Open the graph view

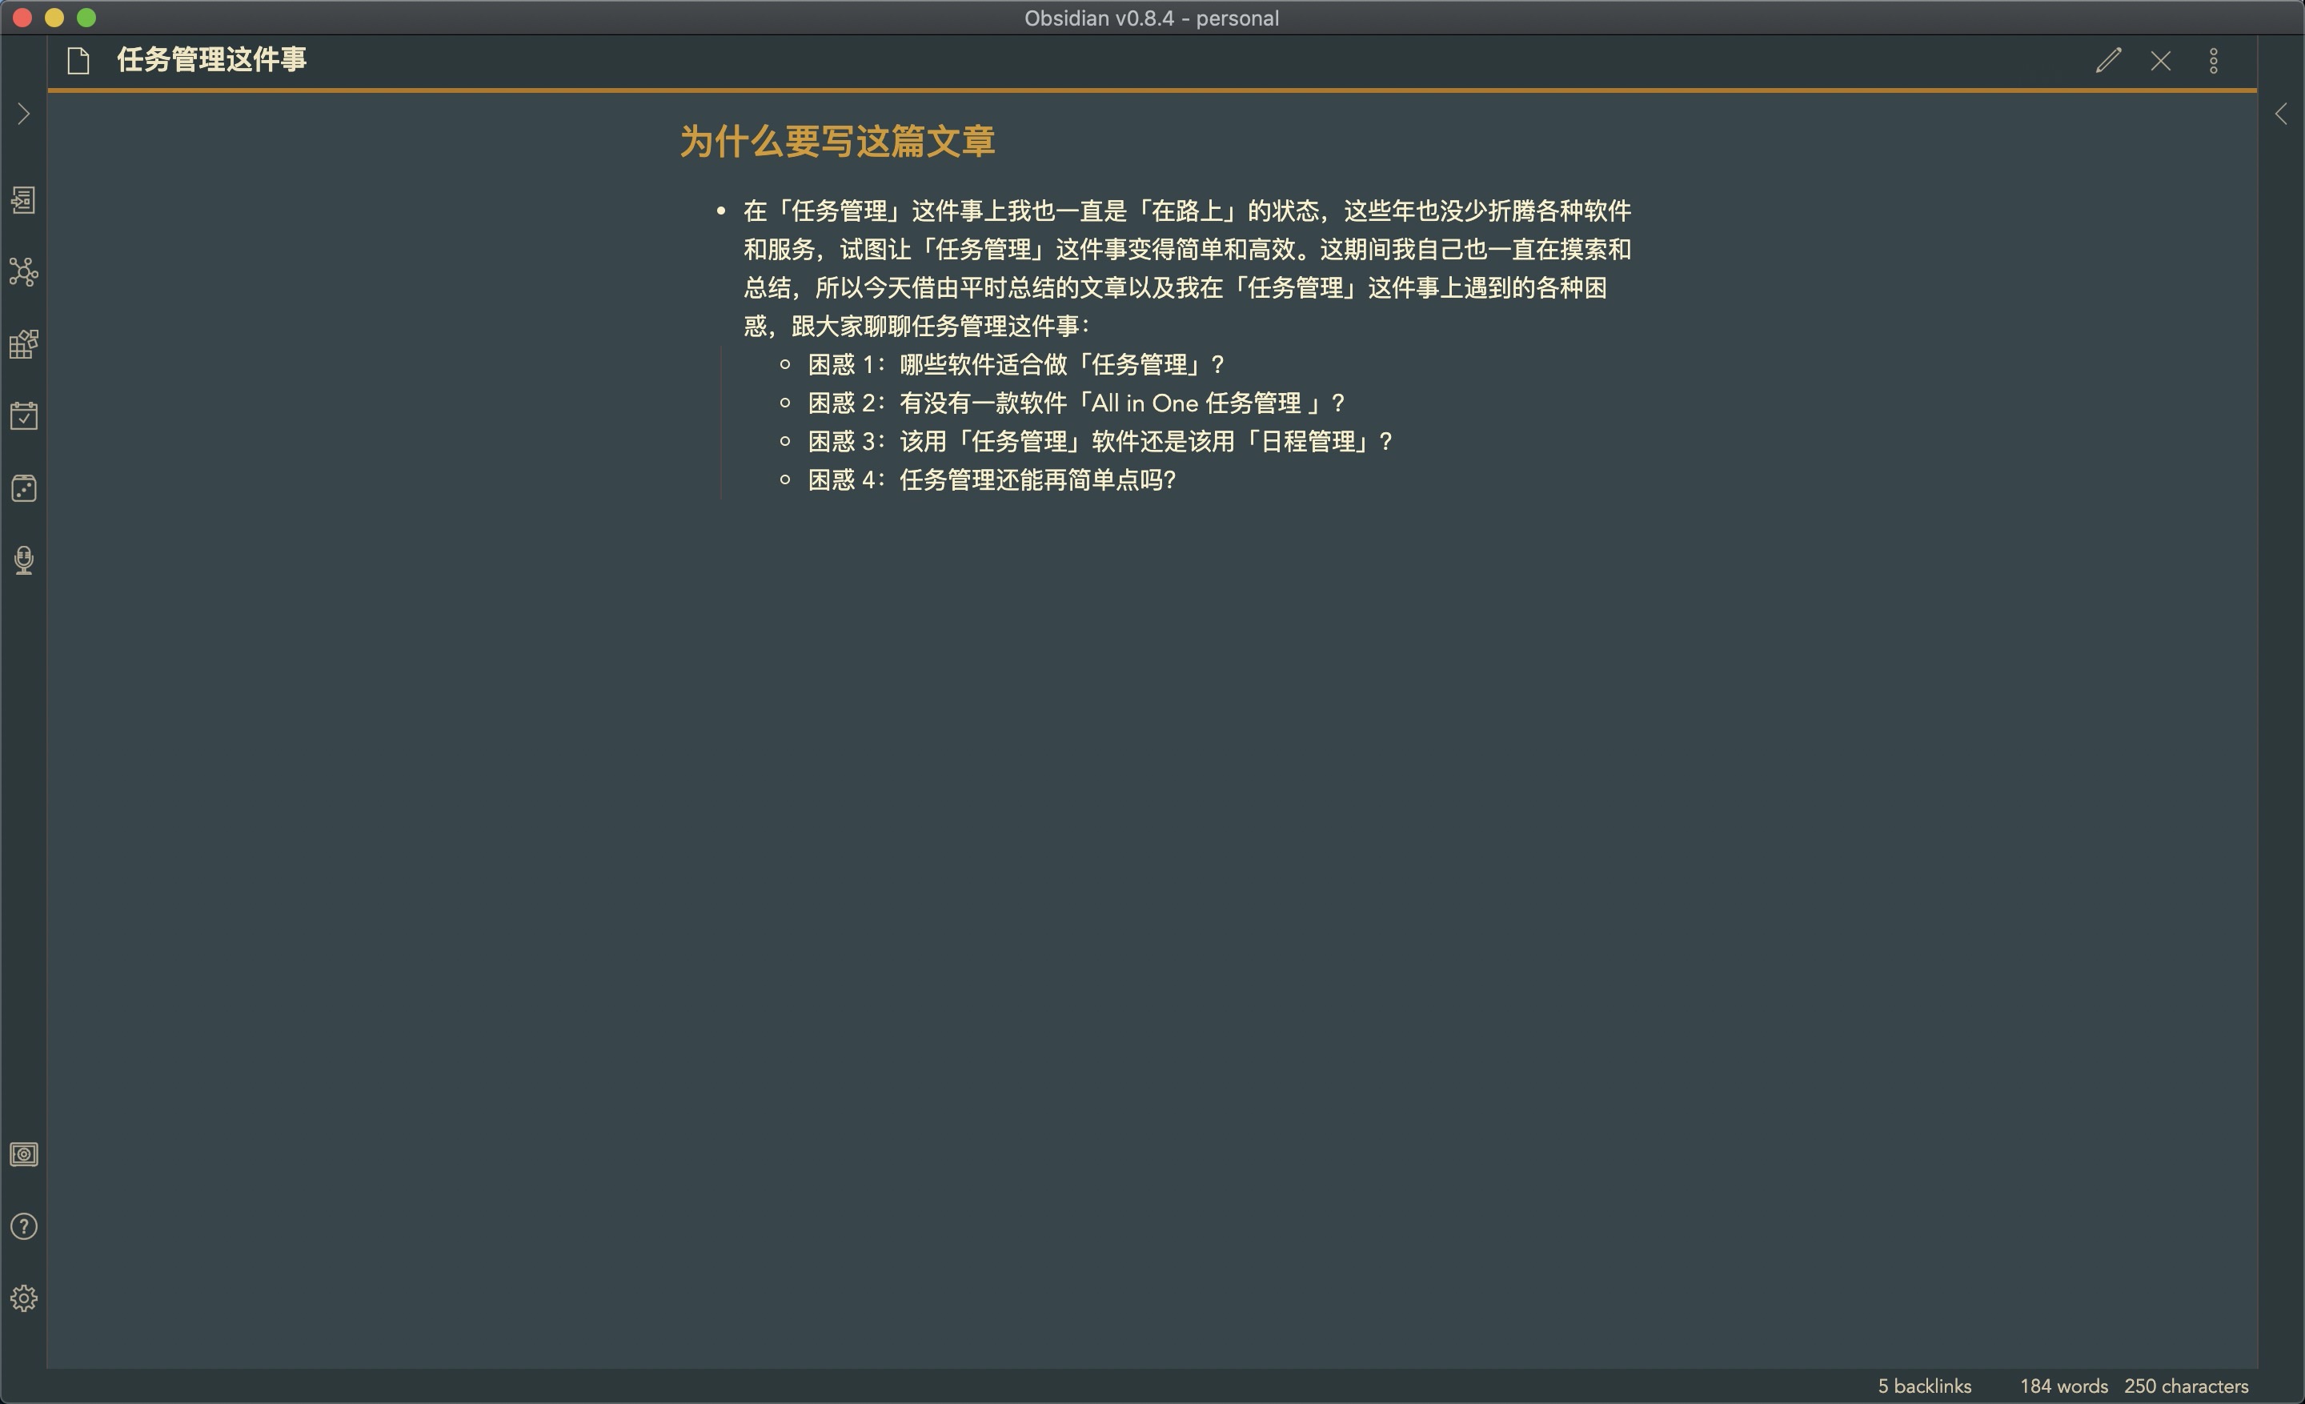pos(23,272)
